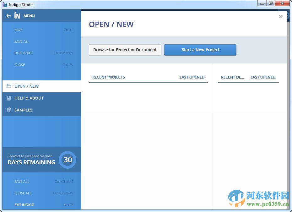Click the folder icon beside OPEN / NEW
The height and width of the screenshot is (212, 292).
pos(9,86)
